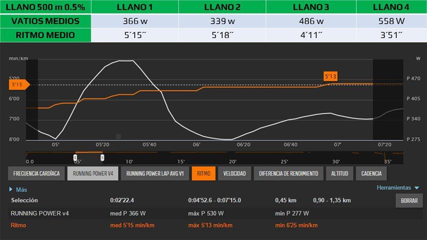The image size is (427, 240).
Task: Click the left range selector handle
Action: pyautogui.click(x=75, y=157)
